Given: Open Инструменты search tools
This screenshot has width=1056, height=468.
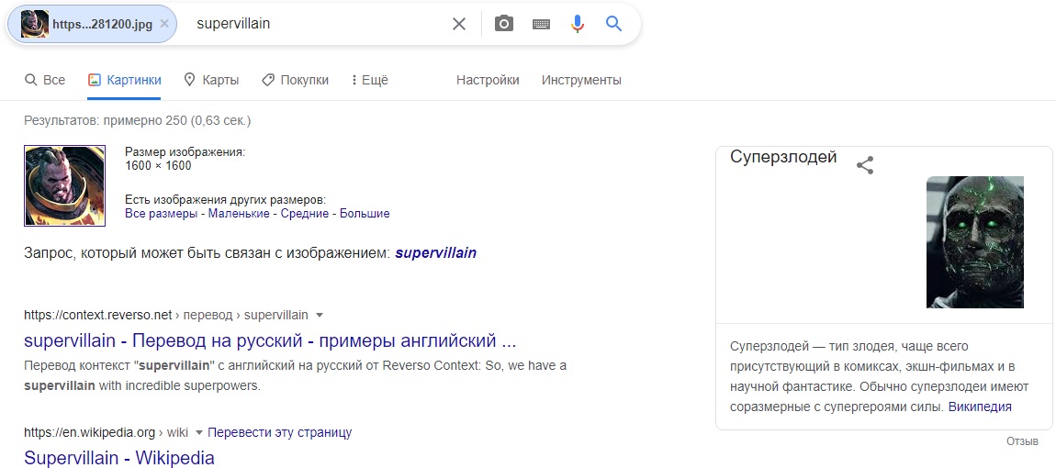Looking at the screenshot, I should (581, 80).
